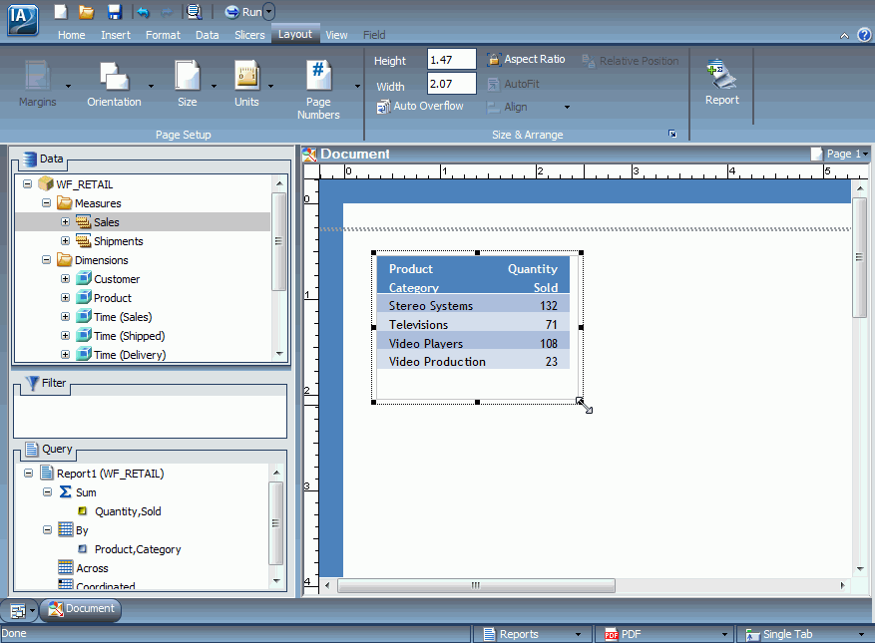Select the Sales measure icon
Image resolution: width=875 pixels, height=643 pixels.
coord(83,222)
